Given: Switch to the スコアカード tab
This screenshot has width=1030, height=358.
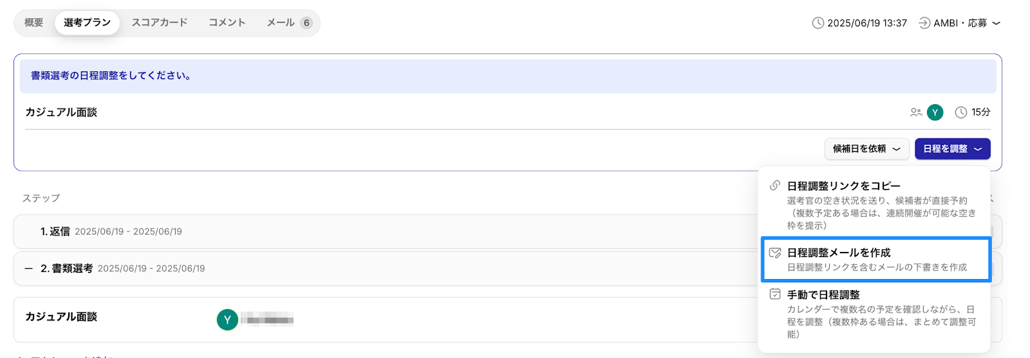Looking at the screenshot, I should click(x=160, y=22).
